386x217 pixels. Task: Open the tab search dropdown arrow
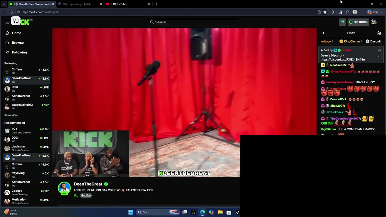[x=4, y=4]
